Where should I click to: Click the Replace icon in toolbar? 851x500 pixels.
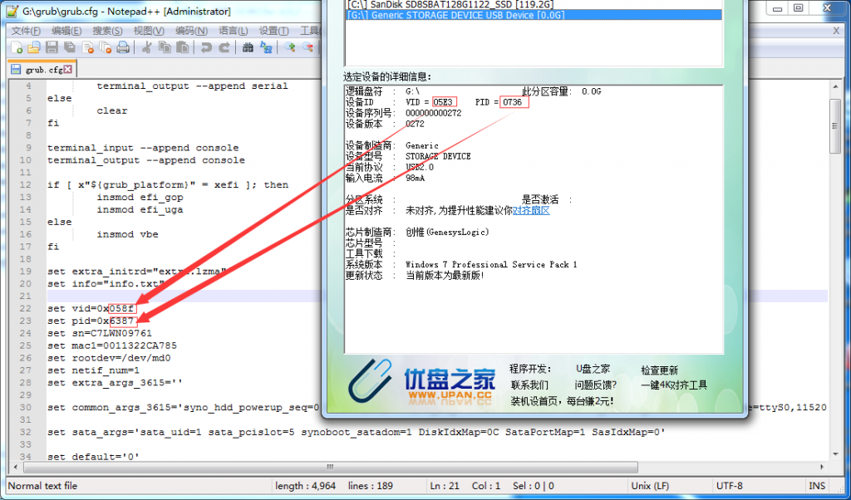point(266,47)
